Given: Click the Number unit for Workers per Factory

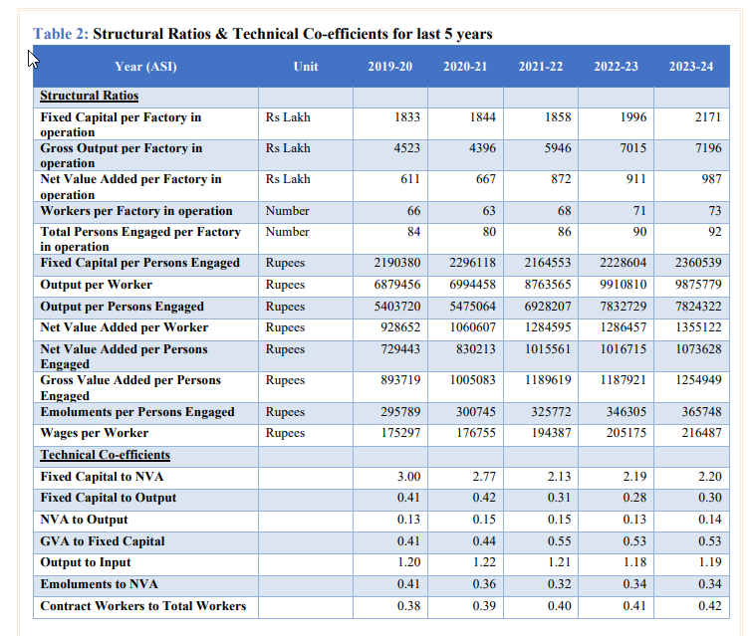Looking at the screenshot, I should coord(287,211).
